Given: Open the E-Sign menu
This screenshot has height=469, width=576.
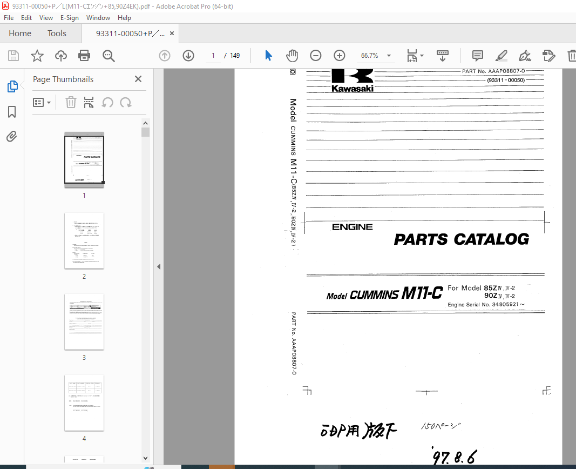Looking at the screenshot, I should click(x=70, y=18).
